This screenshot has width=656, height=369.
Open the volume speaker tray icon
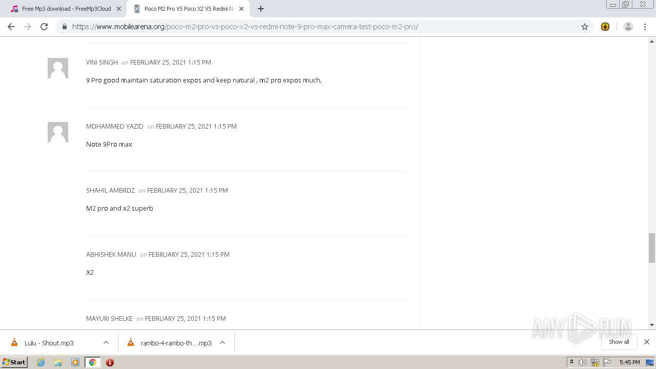583,362
